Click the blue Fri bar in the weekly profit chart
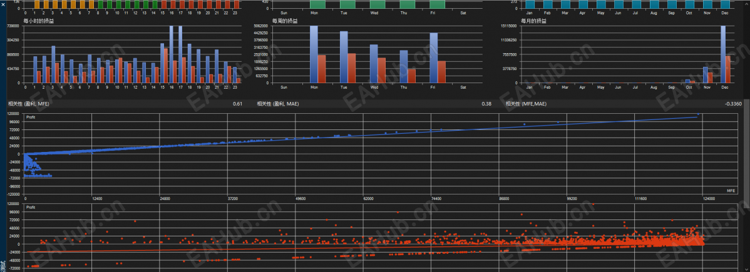Viewport: 750px width, 272px height. (433, 58)
